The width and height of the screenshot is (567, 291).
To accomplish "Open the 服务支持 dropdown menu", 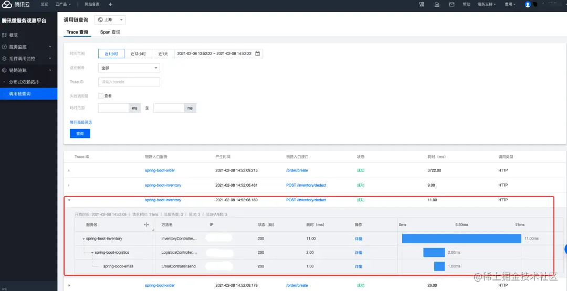I will click(487, 4).
